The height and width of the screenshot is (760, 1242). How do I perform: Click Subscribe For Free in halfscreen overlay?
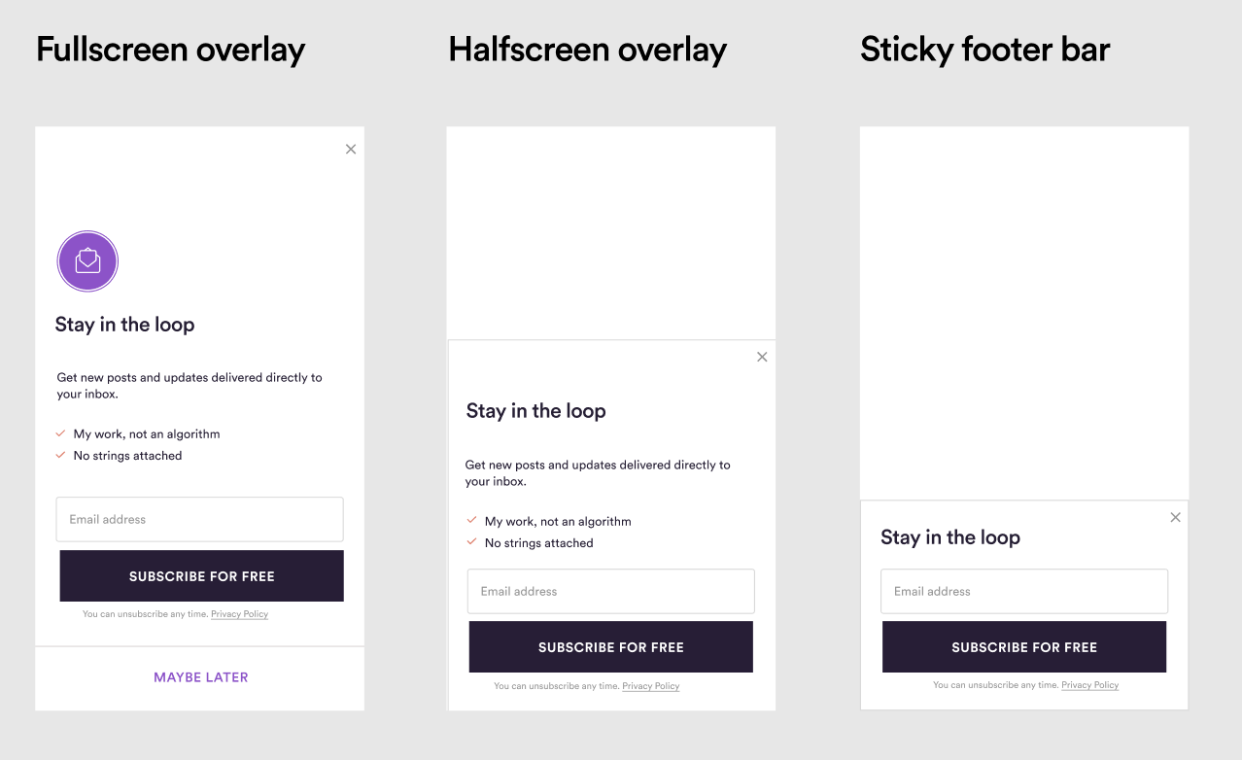click(x=611, y=647)
